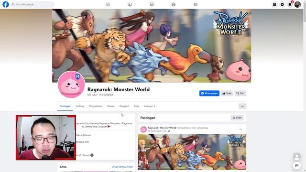The width and height of the screenshot is (306, 172).
Task: Open the post timestamp link
Action: (x=157, y=131)
